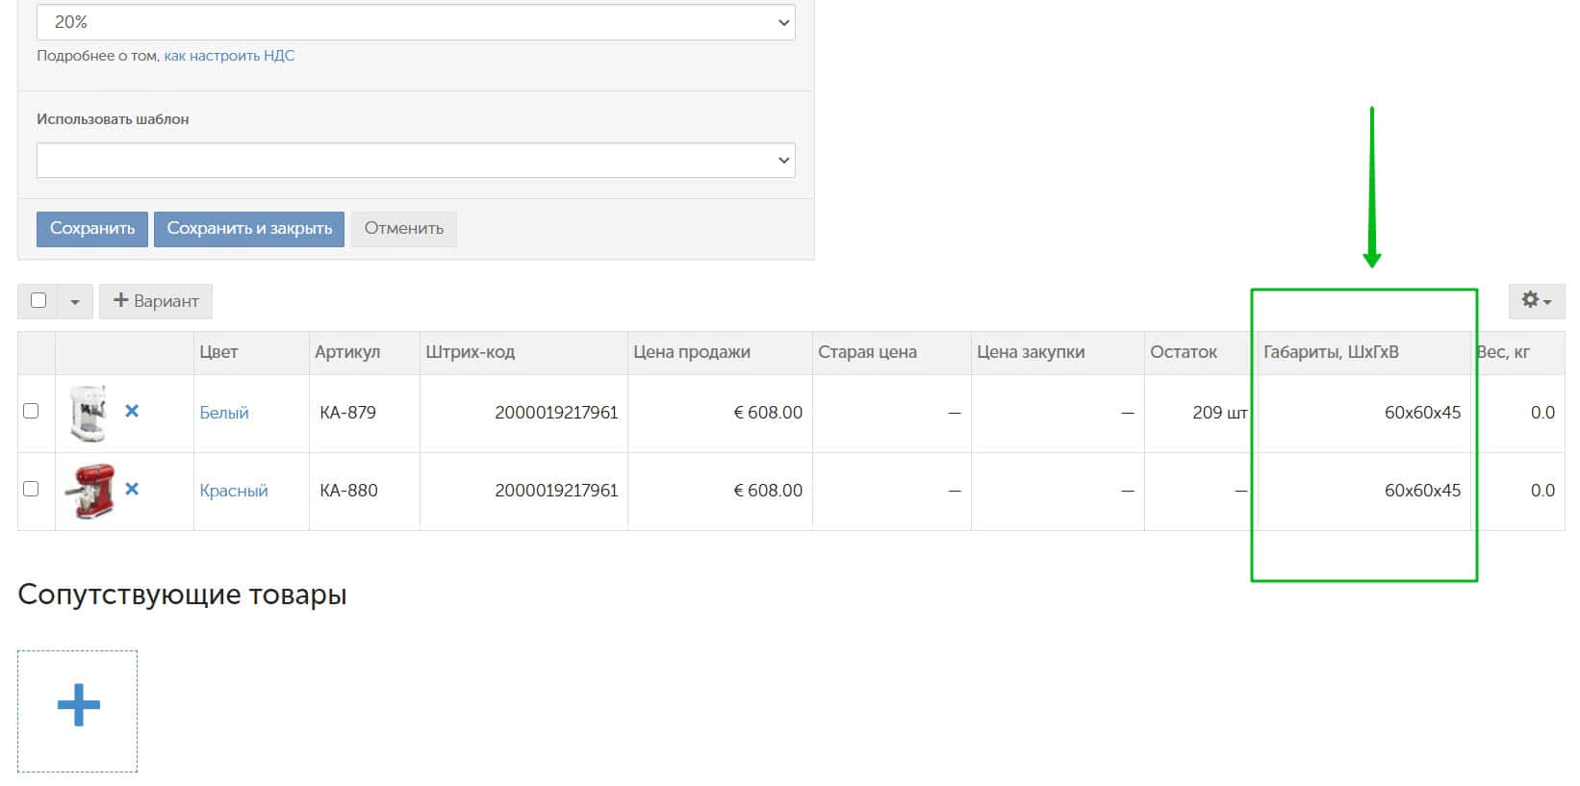Click Сохранить и закрыть button

(x=249, y=229)
